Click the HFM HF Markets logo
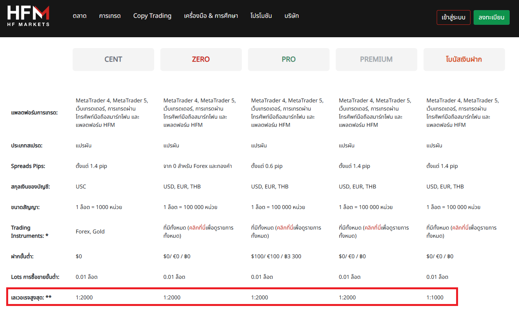Viewport: 519px width, 311px height. 28,16
